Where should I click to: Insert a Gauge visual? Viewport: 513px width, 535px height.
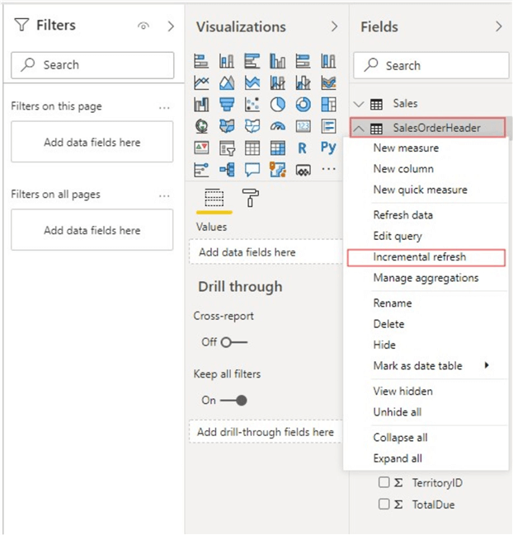(278, 126)
